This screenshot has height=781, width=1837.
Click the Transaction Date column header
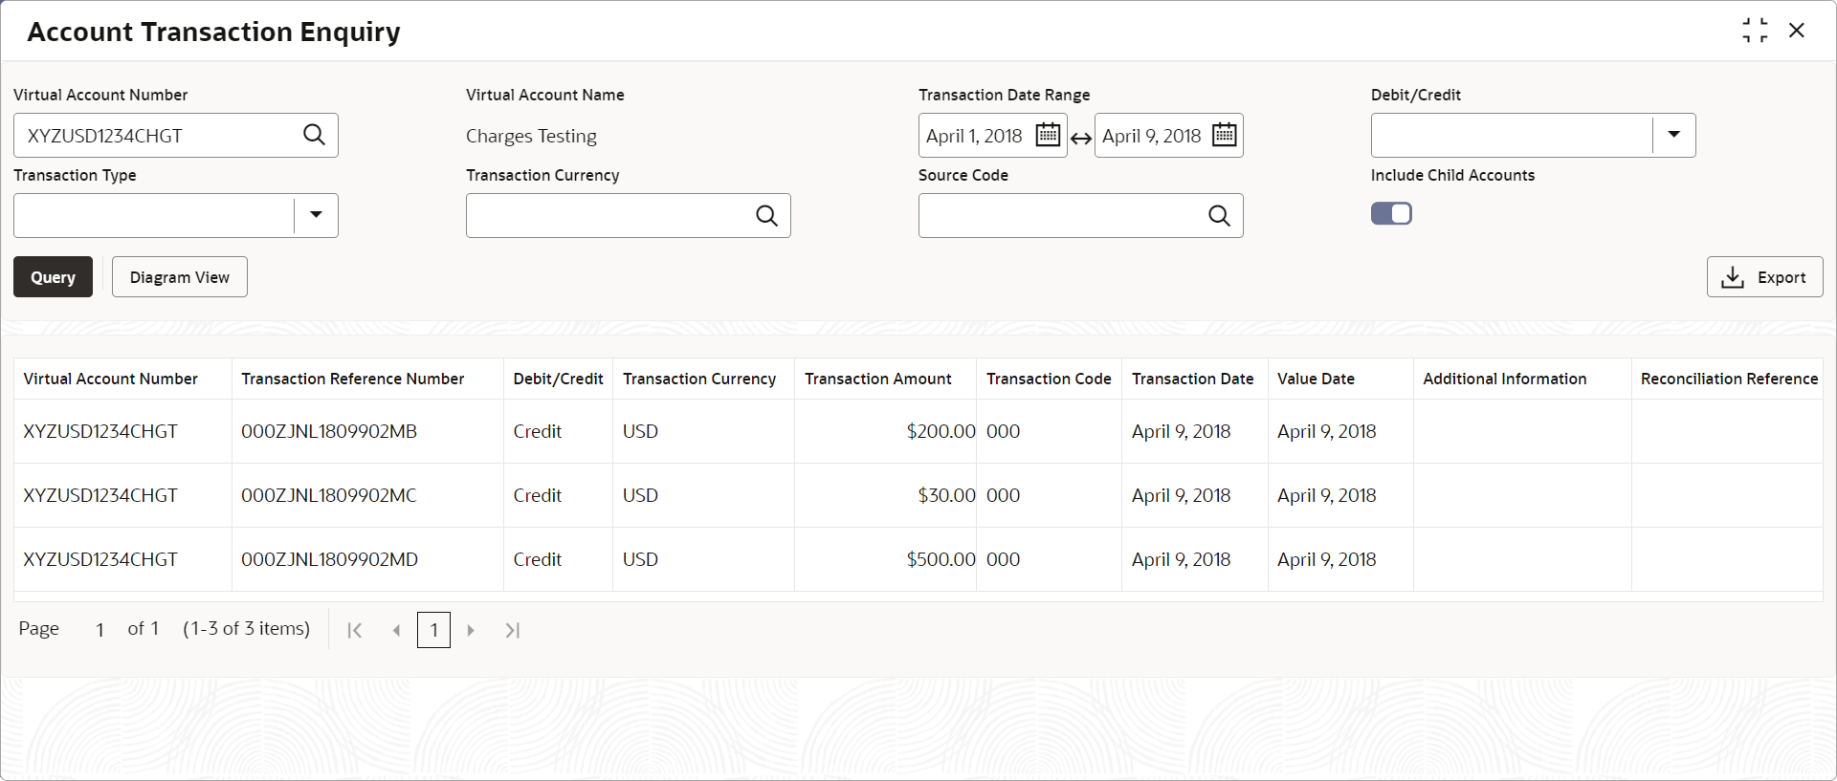(1192, 379)
